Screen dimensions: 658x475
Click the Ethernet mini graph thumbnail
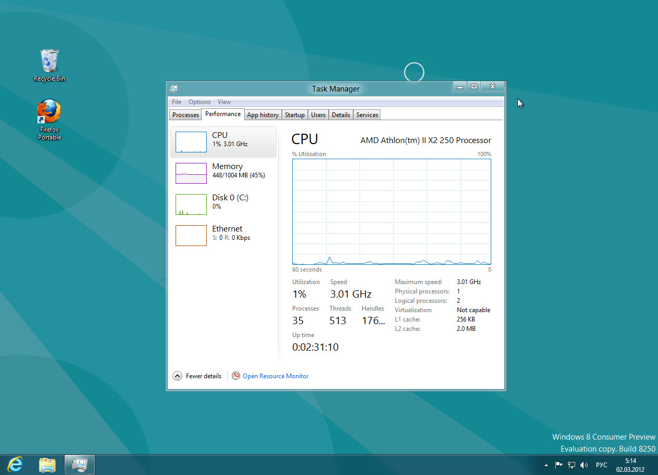(191, 236)
